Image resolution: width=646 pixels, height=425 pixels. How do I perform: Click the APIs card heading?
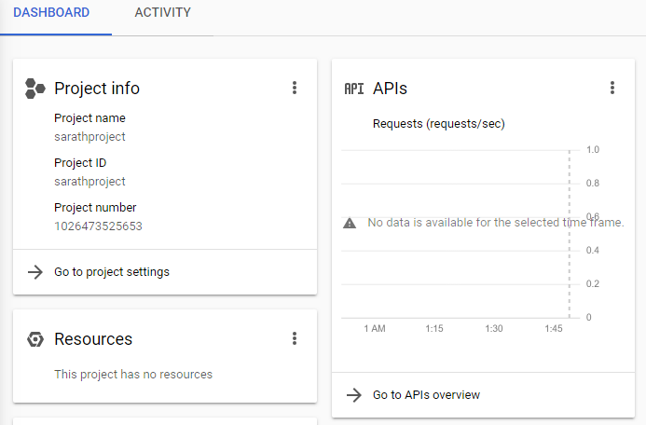click(390, 89)
